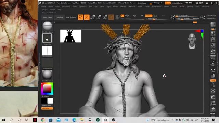This screenshot has height=123, width=219.
Task: Select the white main color swatch
Action: pyautogui.click(x=50, y=101)
